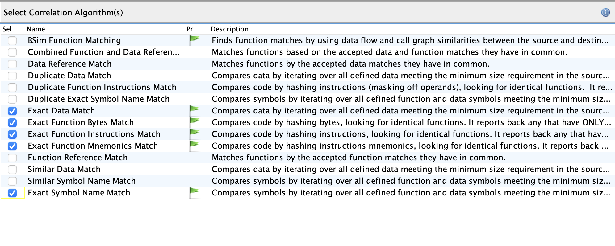Click the Description column header

click(229, 29)
